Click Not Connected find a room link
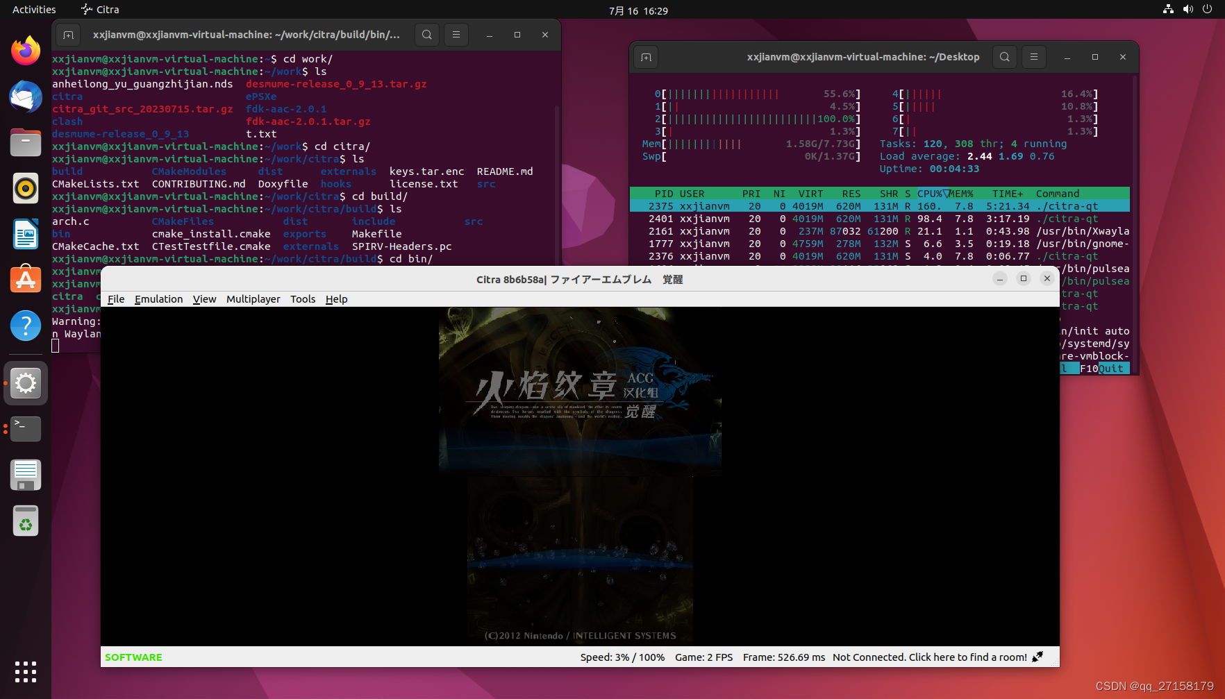Screen dimensions: 1225x699 [929, 657]
